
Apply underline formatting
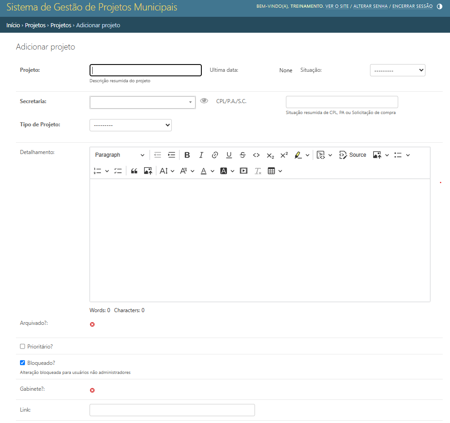click(x=229, y=155)
